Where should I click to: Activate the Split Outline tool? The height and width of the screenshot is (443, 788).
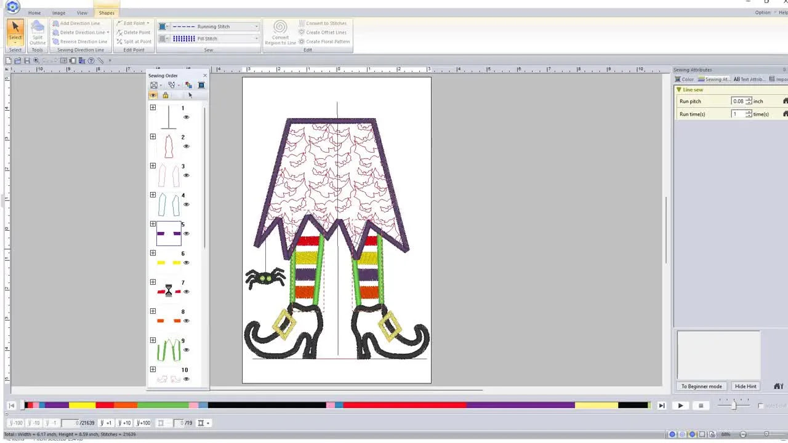coord(38,34)
